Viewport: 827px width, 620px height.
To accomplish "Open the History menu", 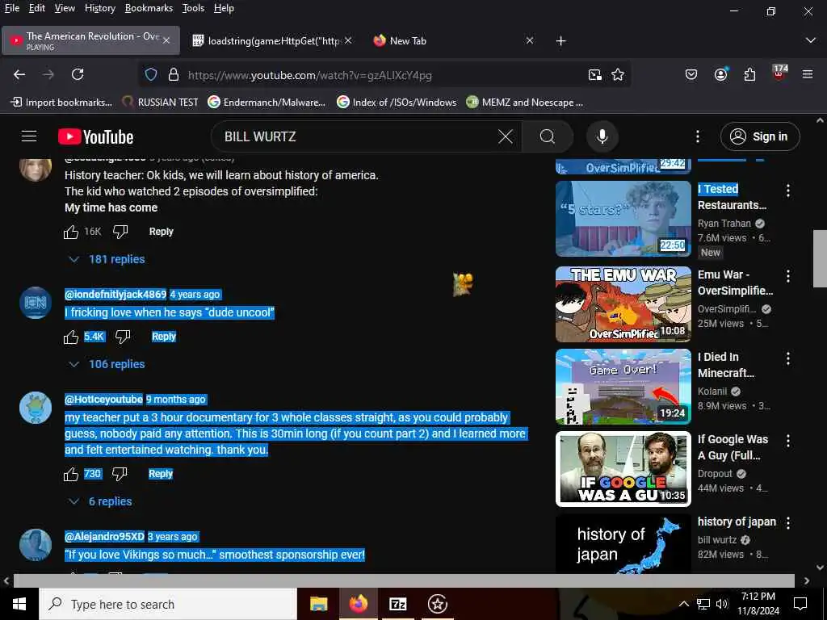I will click(99, 8).
